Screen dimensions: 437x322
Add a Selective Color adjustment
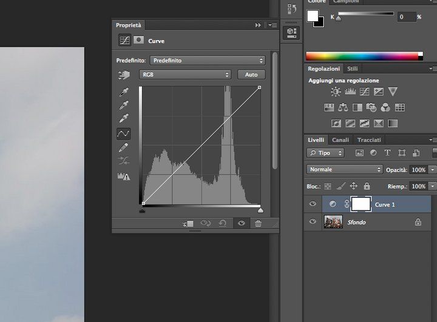coord(379,123)
